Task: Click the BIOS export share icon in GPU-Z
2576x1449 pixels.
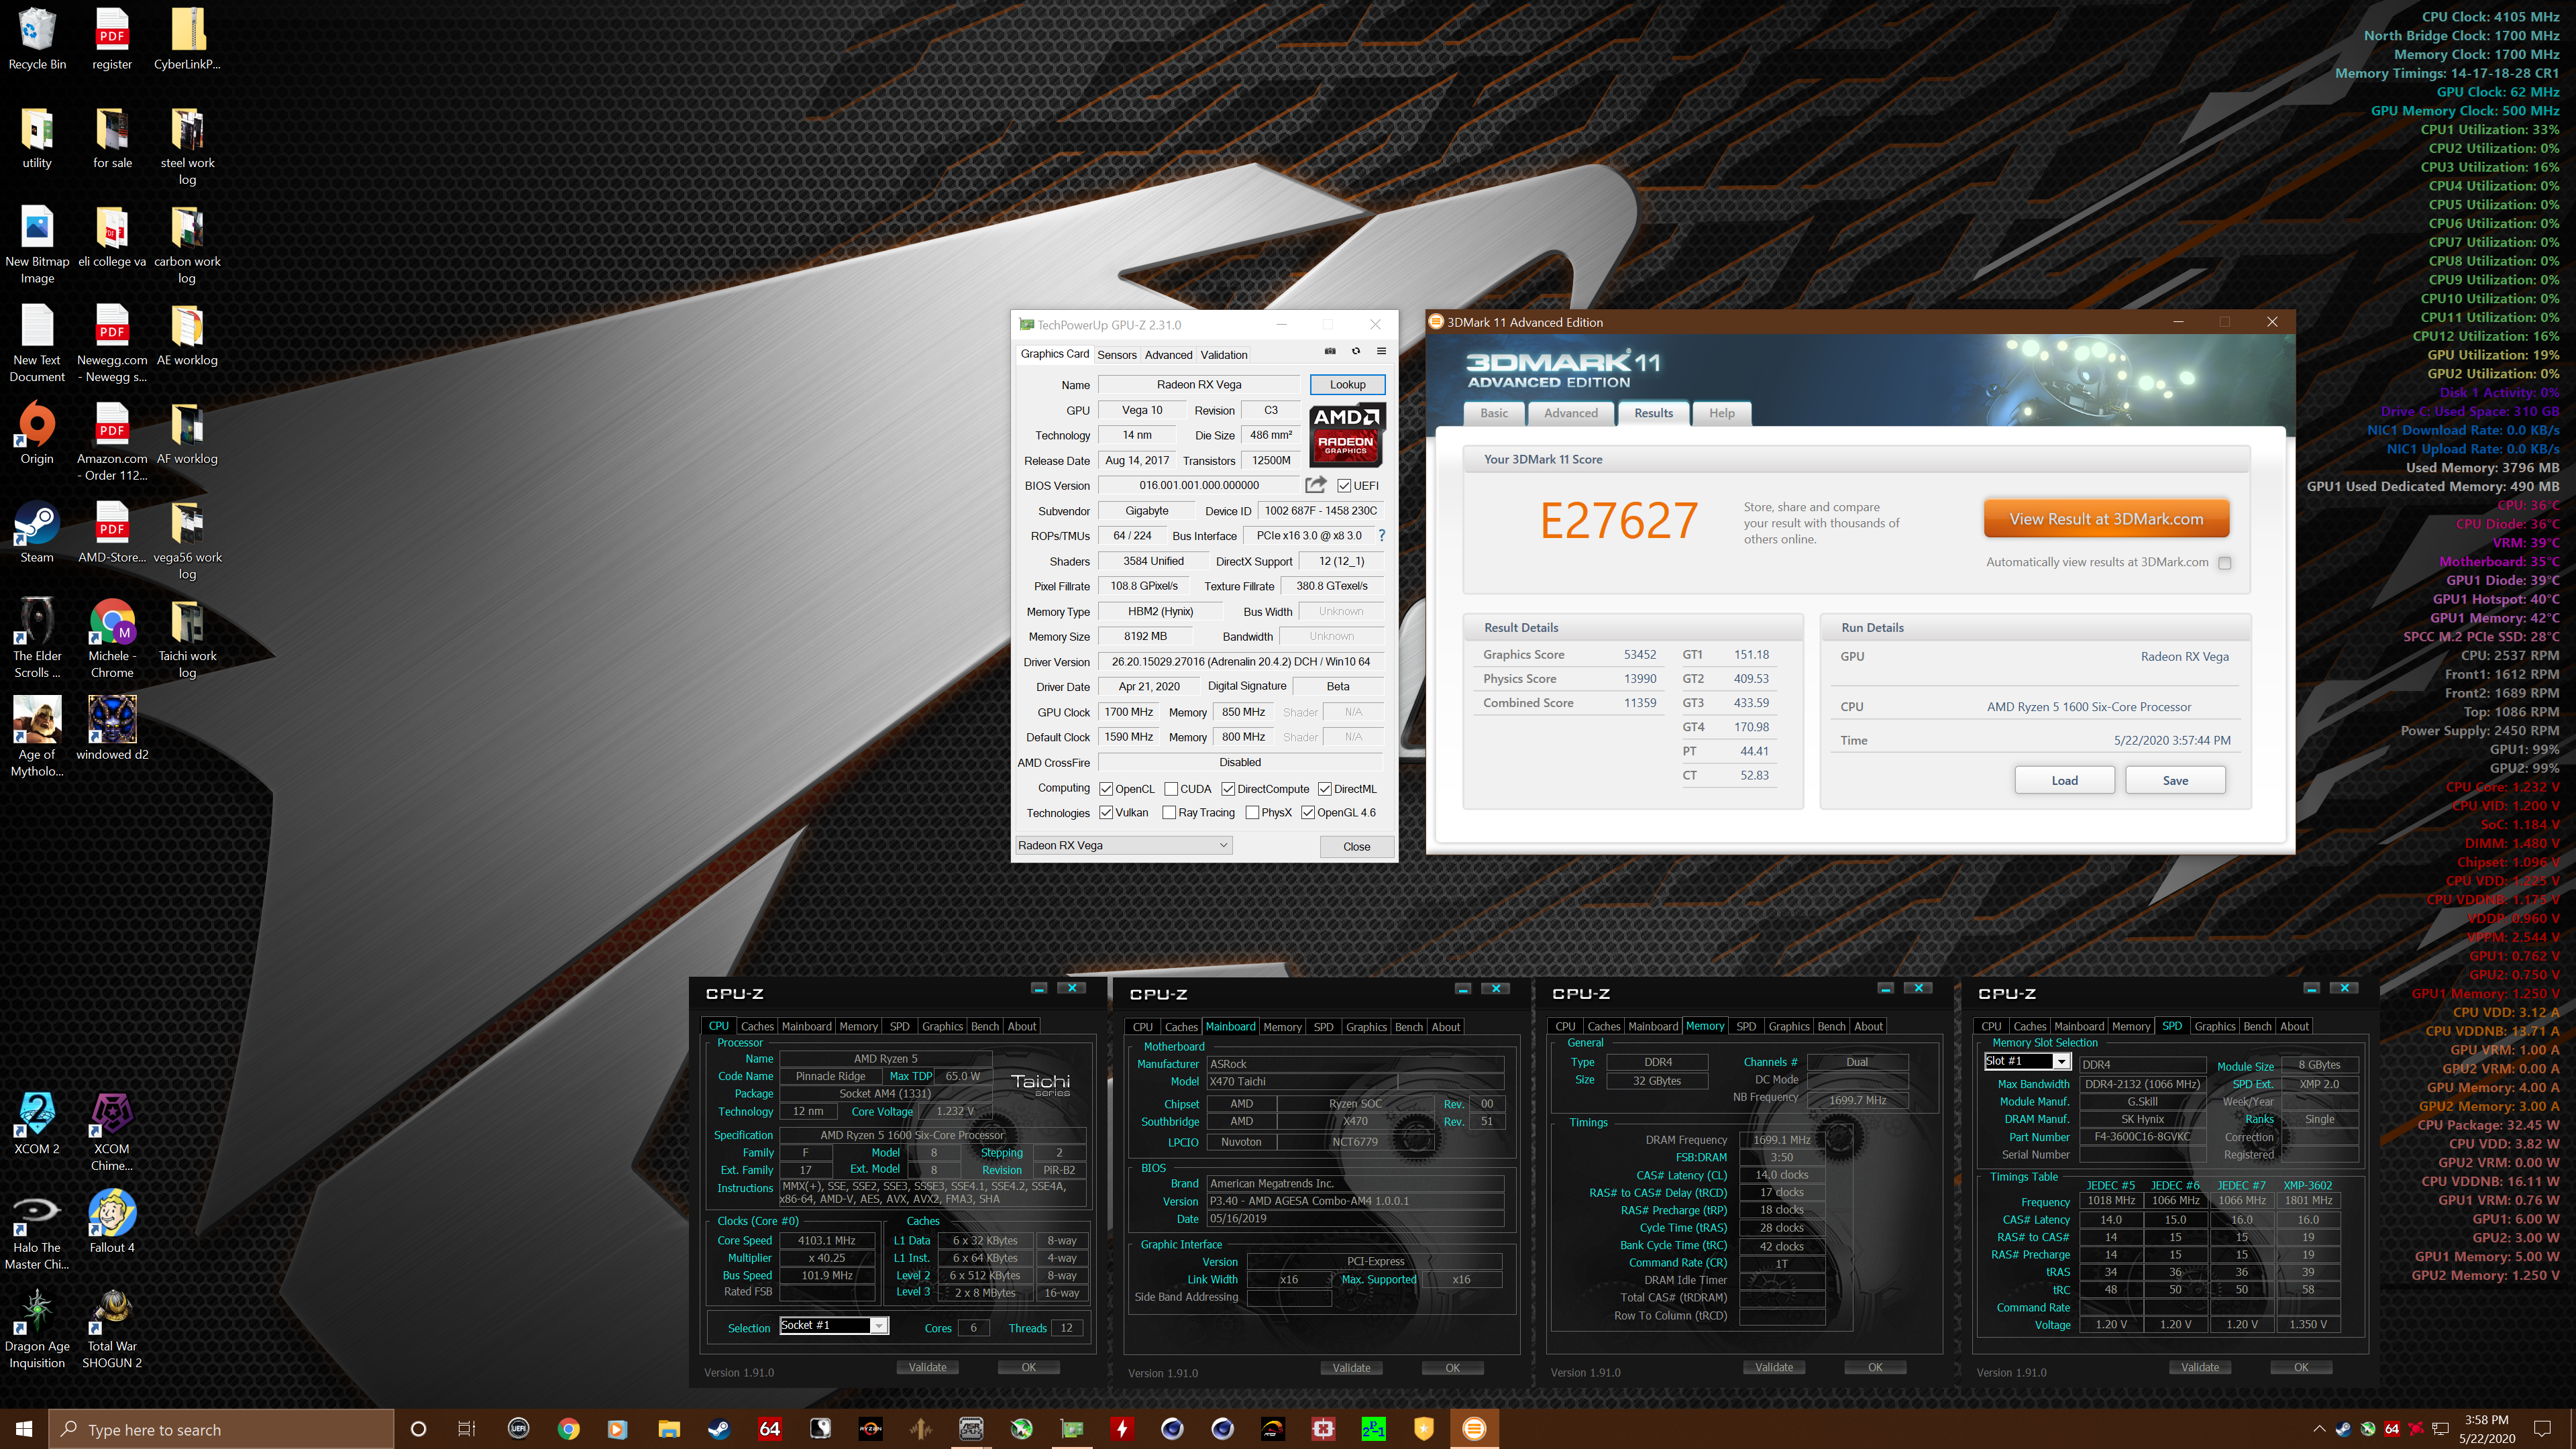Action: 1316,485
